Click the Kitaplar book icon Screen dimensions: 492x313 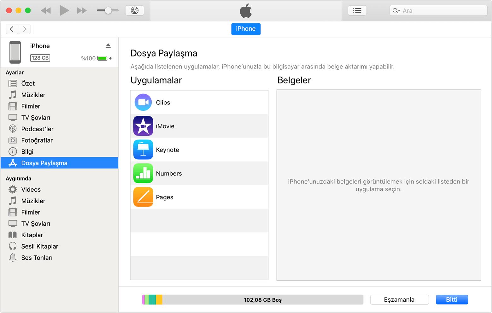tap(13, 235)
